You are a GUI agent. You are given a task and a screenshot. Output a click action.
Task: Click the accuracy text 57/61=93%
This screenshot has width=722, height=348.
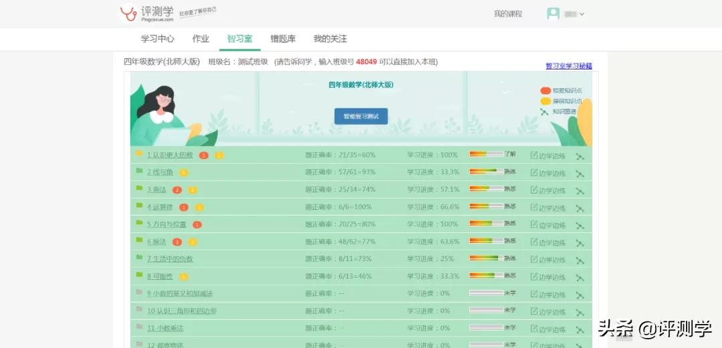[x=357, y=172]
